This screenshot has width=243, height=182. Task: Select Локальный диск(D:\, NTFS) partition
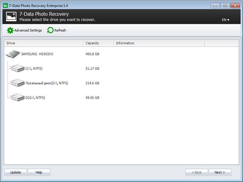[47, 83]
